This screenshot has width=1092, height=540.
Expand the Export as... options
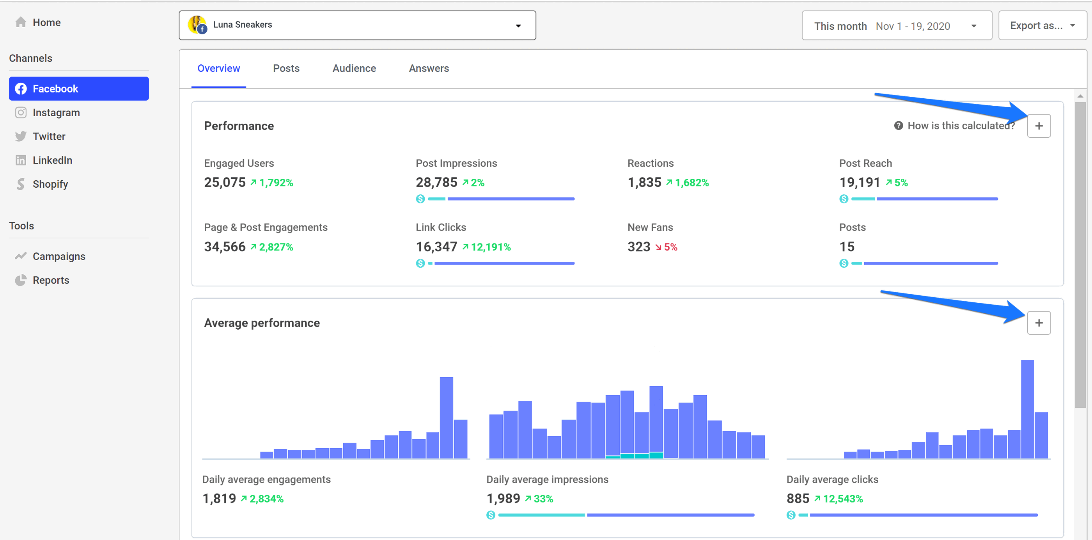[1042, 25]
